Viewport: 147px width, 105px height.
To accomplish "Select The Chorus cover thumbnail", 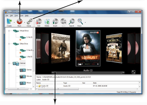I will pyautogui.click(x=114, y=48).
